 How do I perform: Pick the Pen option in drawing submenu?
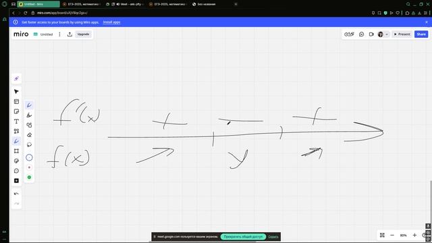click(x=29, y=105)
